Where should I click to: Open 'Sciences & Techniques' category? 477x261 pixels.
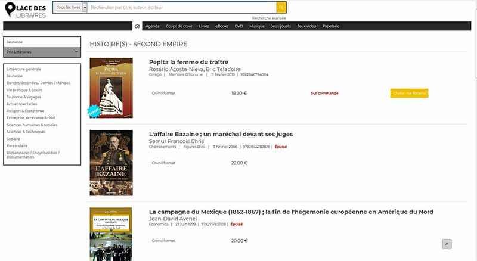point(26,132)
